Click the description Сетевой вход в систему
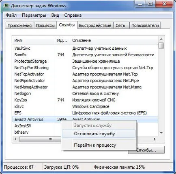The image size is (176, 174). [x=95, y=94]
